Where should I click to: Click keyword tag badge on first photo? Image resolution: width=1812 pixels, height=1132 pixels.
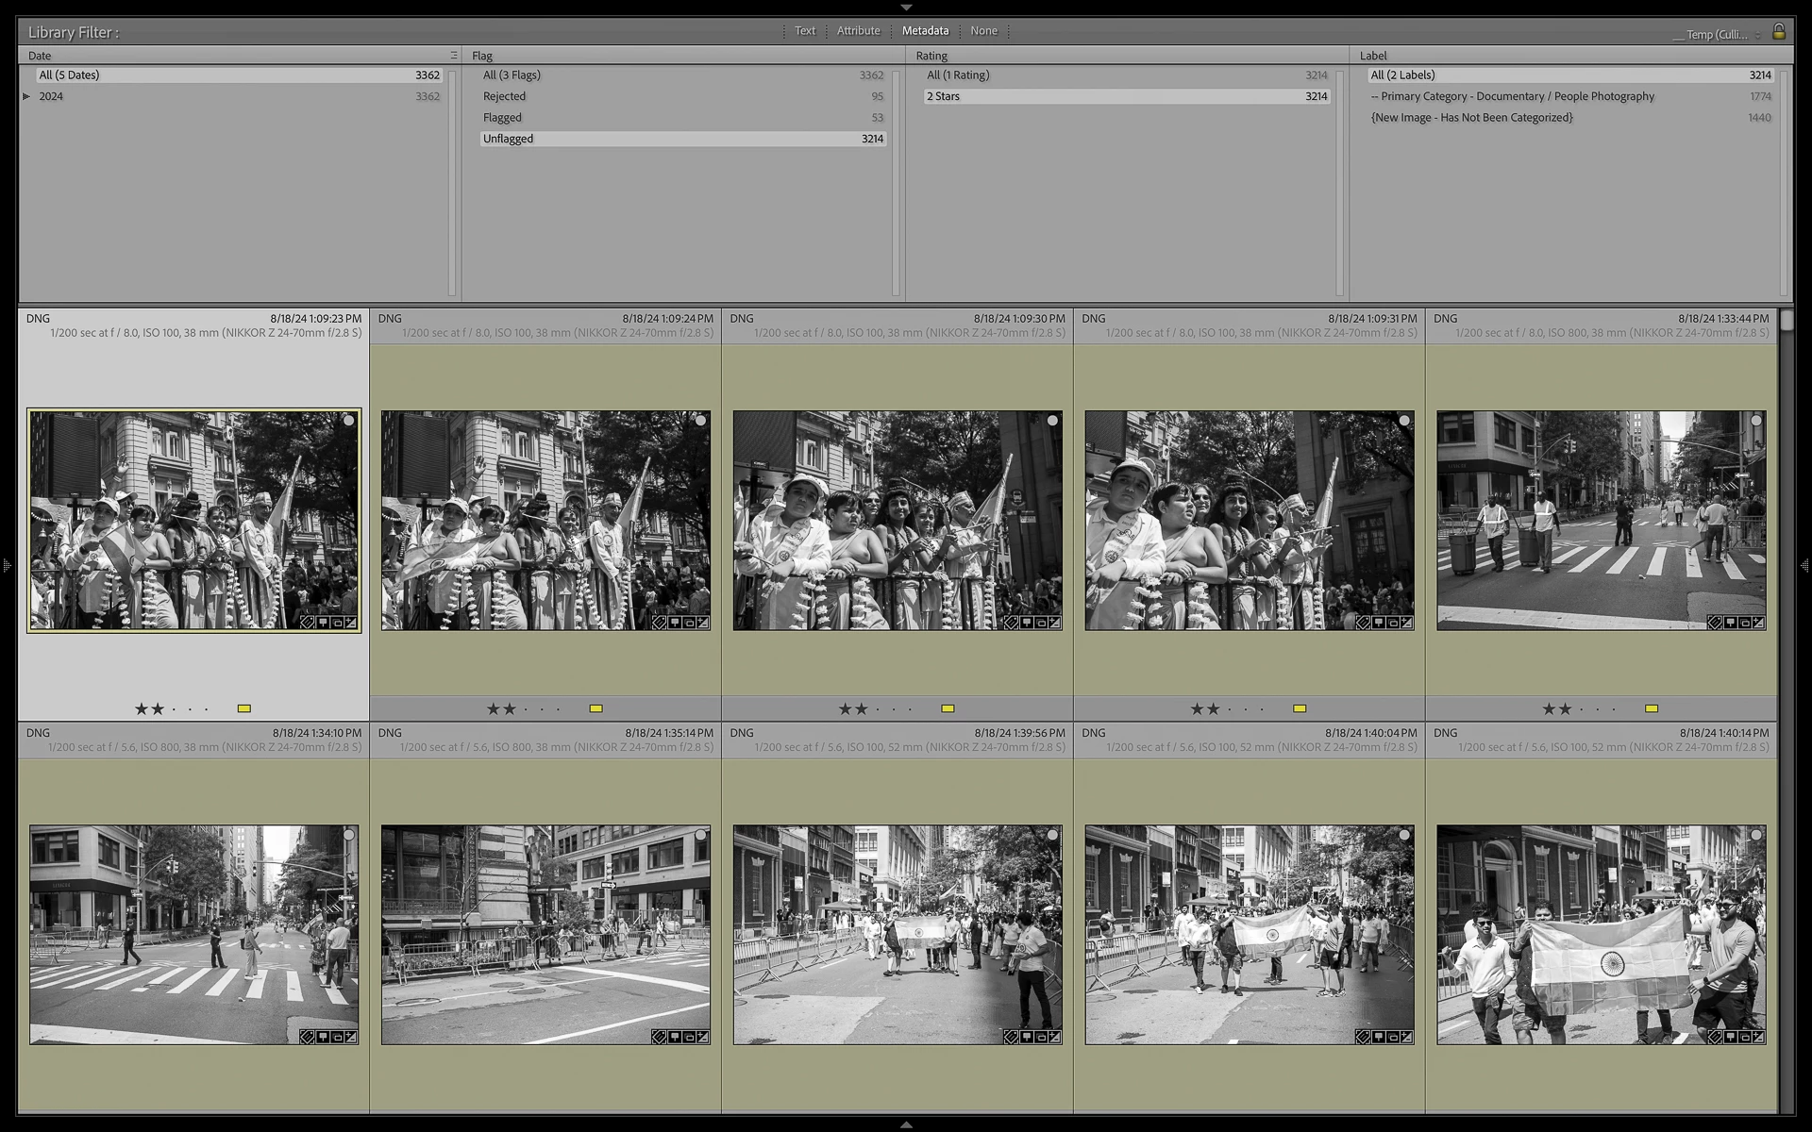308,623
